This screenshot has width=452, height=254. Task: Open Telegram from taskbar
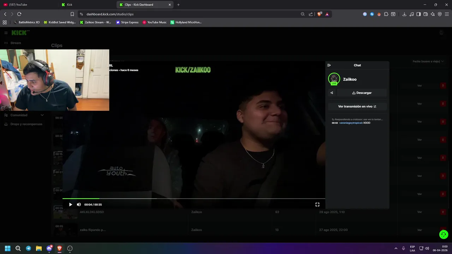click(28, 248)
